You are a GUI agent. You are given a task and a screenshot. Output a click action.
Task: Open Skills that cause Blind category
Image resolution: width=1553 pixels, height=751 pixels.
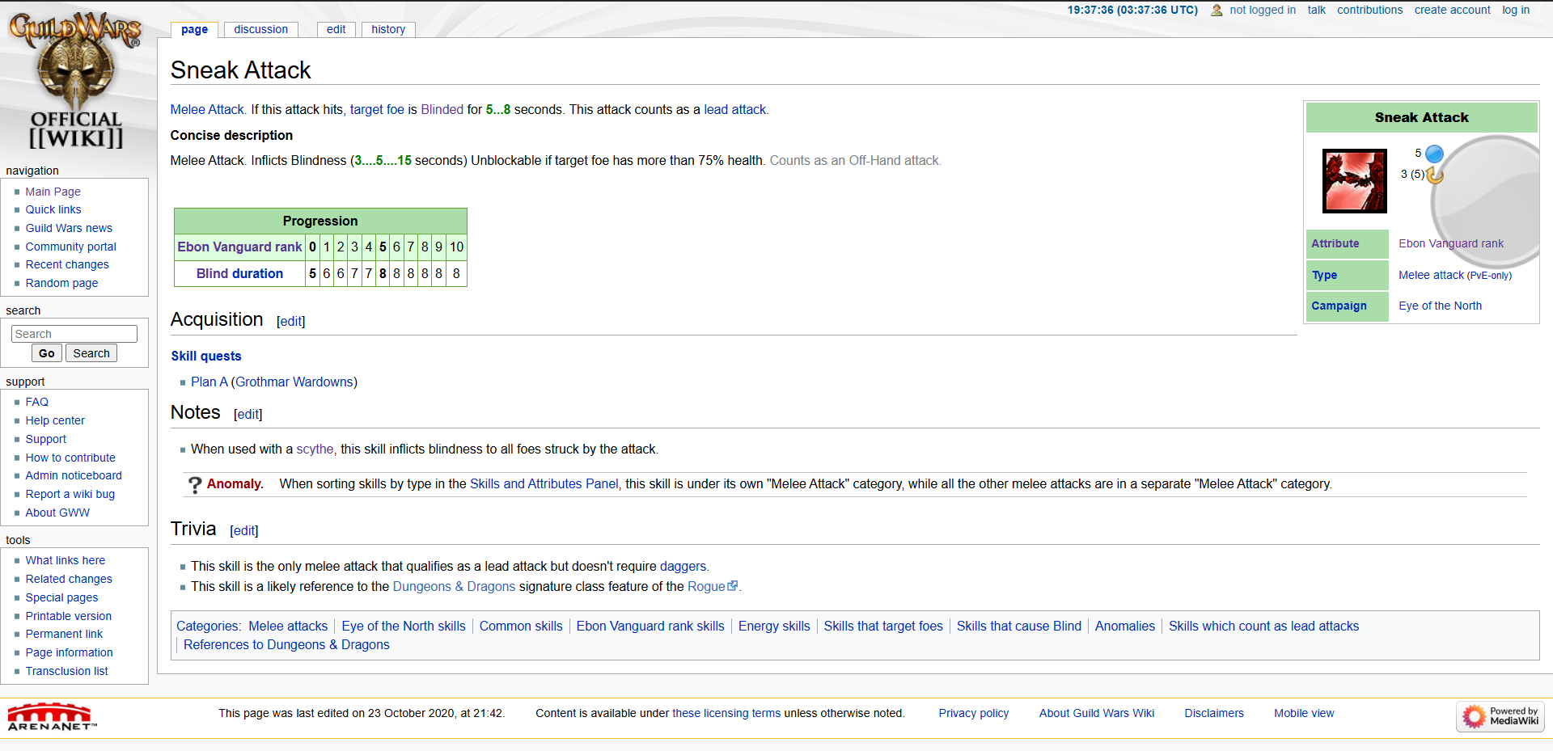click(1019, 626)
